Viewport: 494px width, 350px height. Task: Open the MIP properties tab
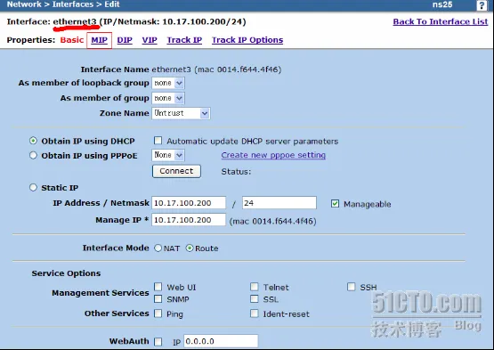pyautogui.click(x=99, y=40)
